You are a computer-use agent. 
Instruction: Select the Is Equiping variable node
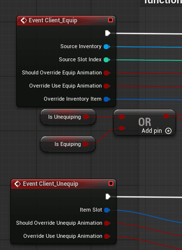pyautogui.click(x=68, y=144)
